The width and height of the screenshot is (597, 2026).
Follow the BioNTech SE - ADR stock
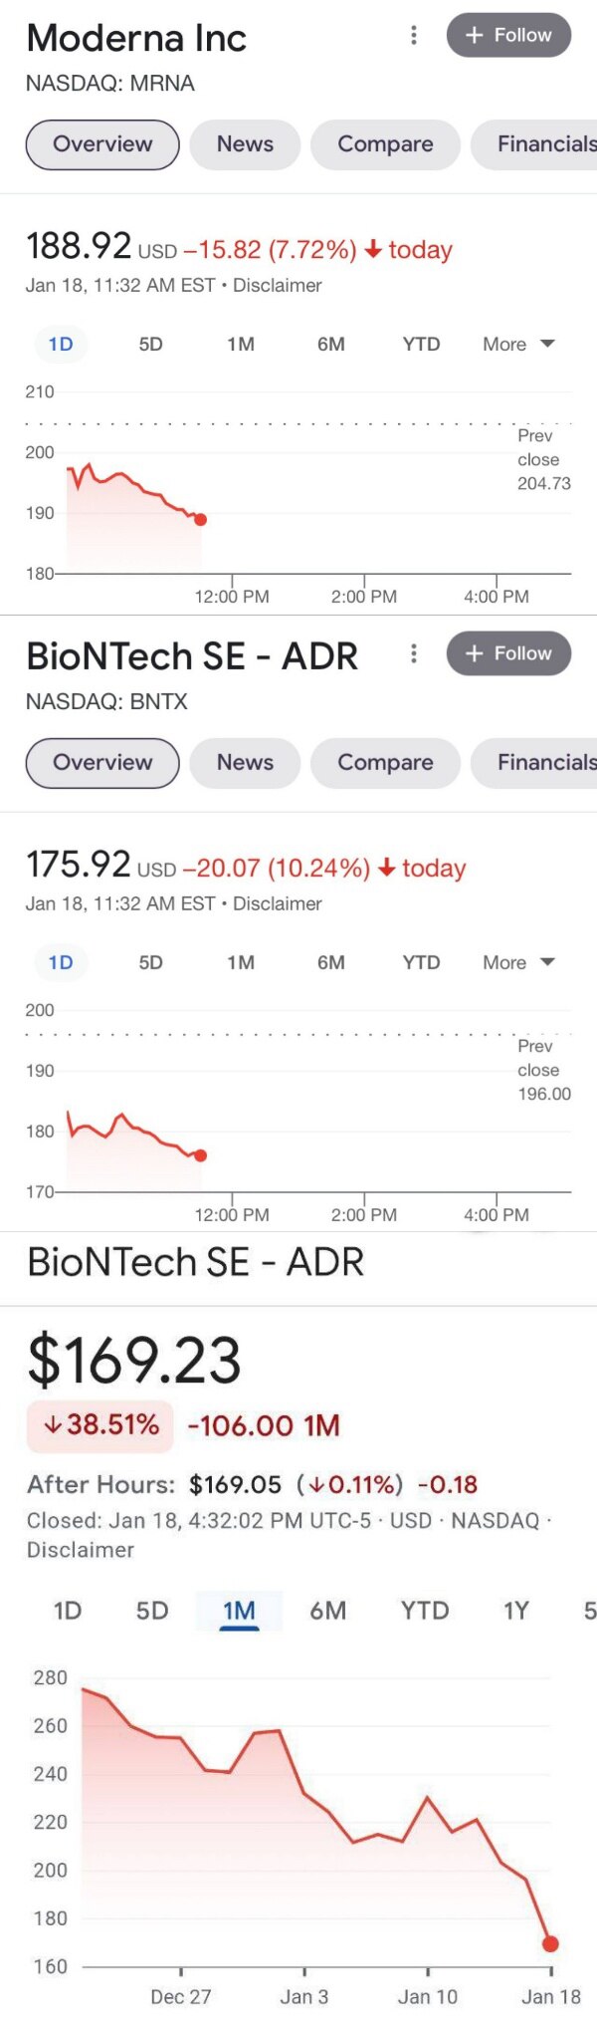pyautogui.click(x=508, y=653)
